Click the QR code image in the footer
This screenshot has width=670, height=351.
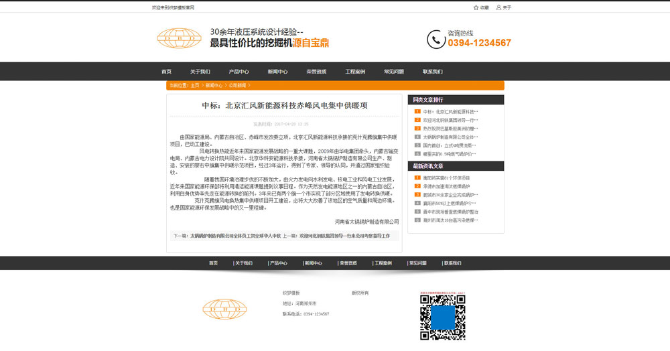442,318
